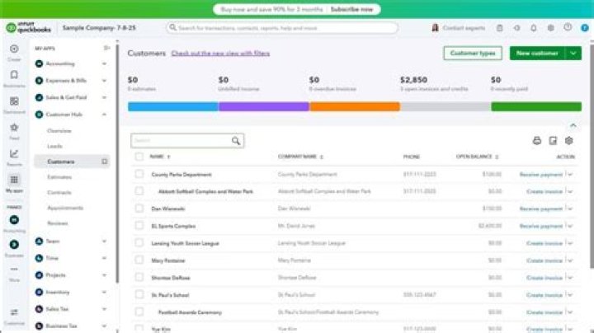This screenshot has width=594, height=333.
Task: Check the EL Sports Complex row checkbox
Action: [x=139, y=226]
